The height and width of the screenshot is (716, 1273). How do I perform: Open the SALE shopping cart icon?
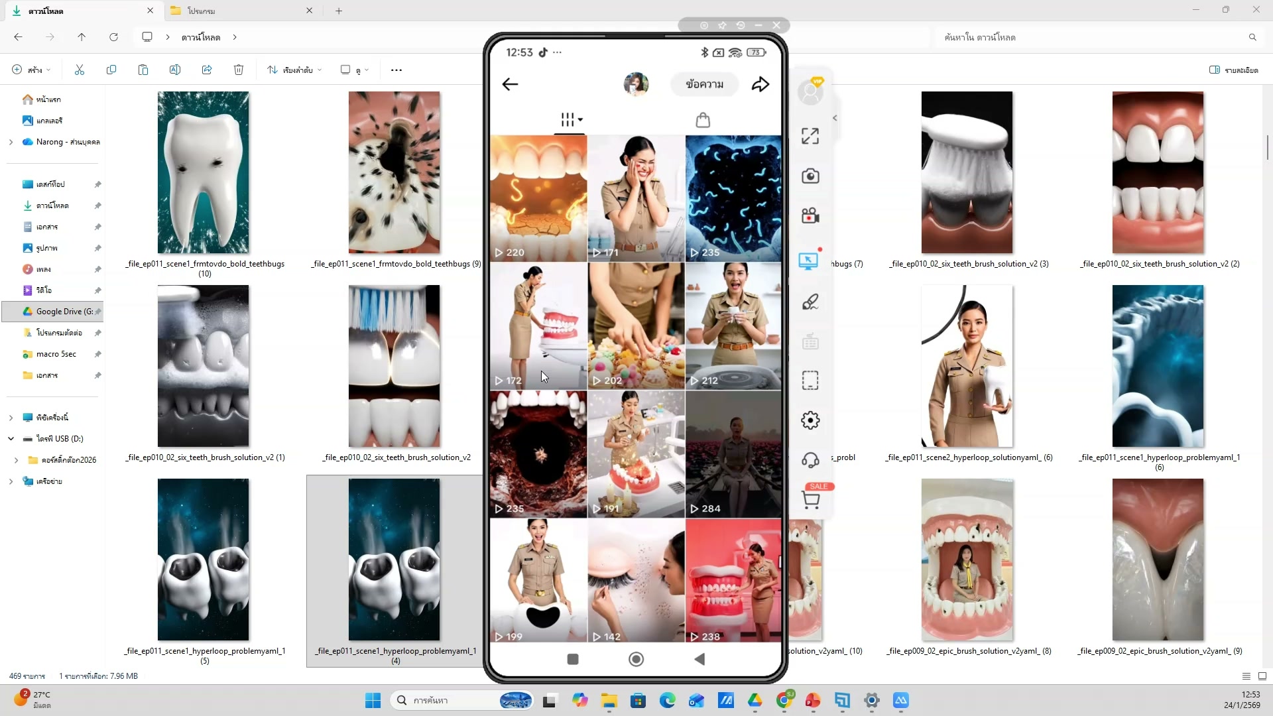click(811, 500)
